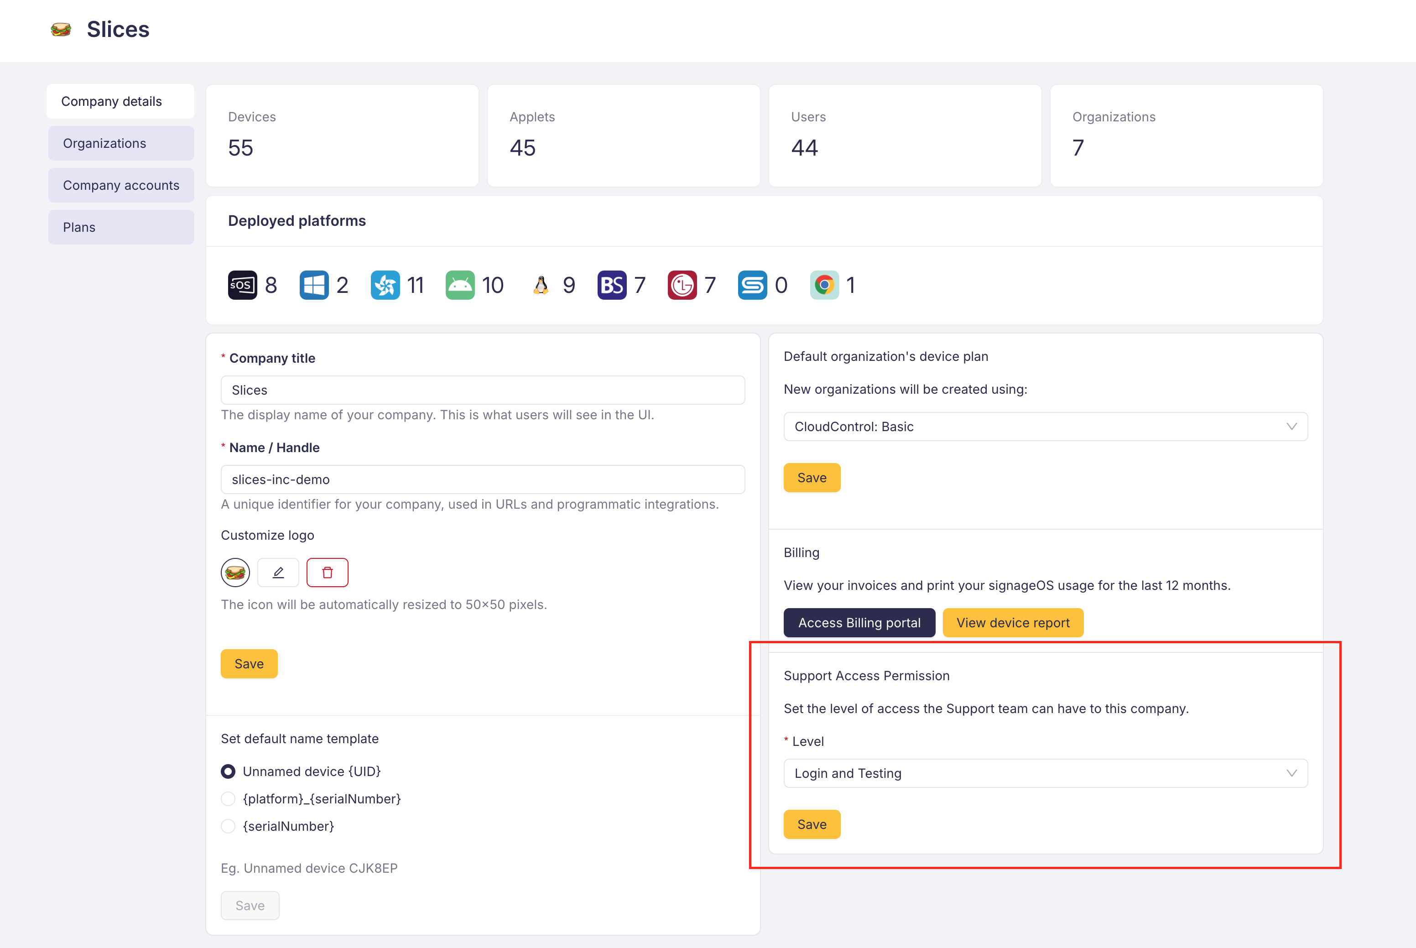Open the CloudControl: Basic device plan dropdown
This screenshot has width=1416, height=948.
tap(1046, 426)
